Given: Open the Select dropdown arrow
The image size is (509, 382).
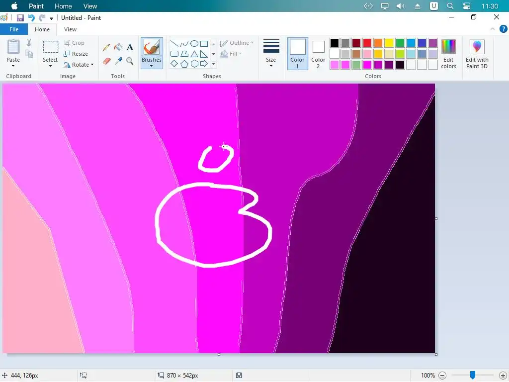Looking at the screenshot, I should coord(50,66).
